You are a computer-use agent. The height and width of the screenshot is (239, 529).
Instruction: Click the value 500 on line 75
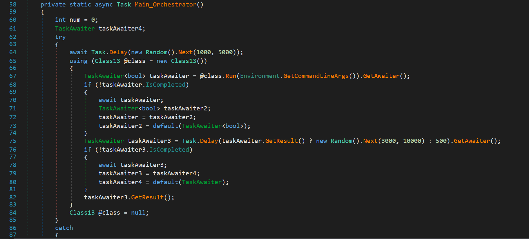(441, 141)
